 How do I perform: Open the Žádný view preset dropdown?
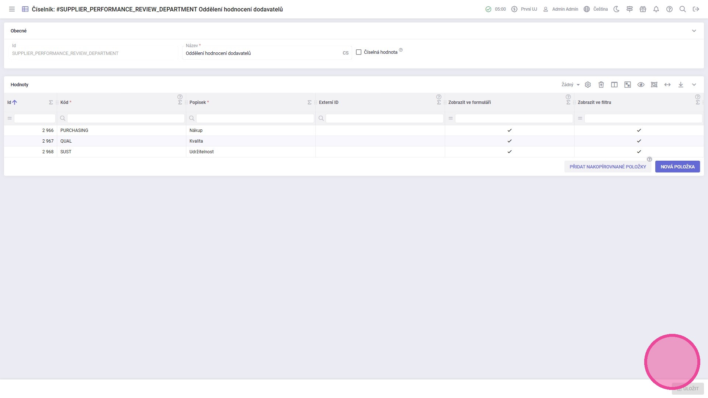coord(570,85)
